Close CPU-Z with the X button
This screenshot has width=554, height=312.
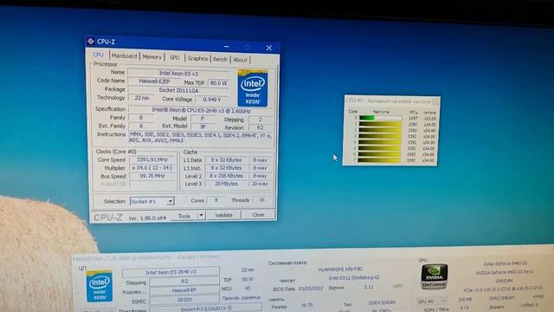[x=269, y=48]
